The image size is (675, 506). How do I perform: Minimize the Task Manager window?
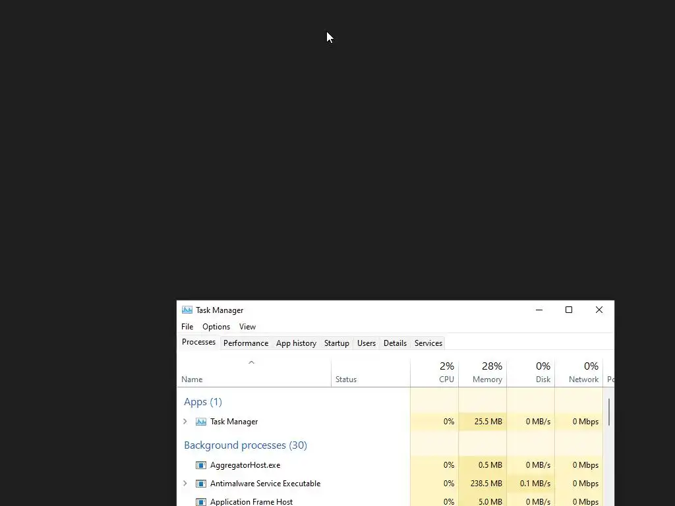pos(539,310)
